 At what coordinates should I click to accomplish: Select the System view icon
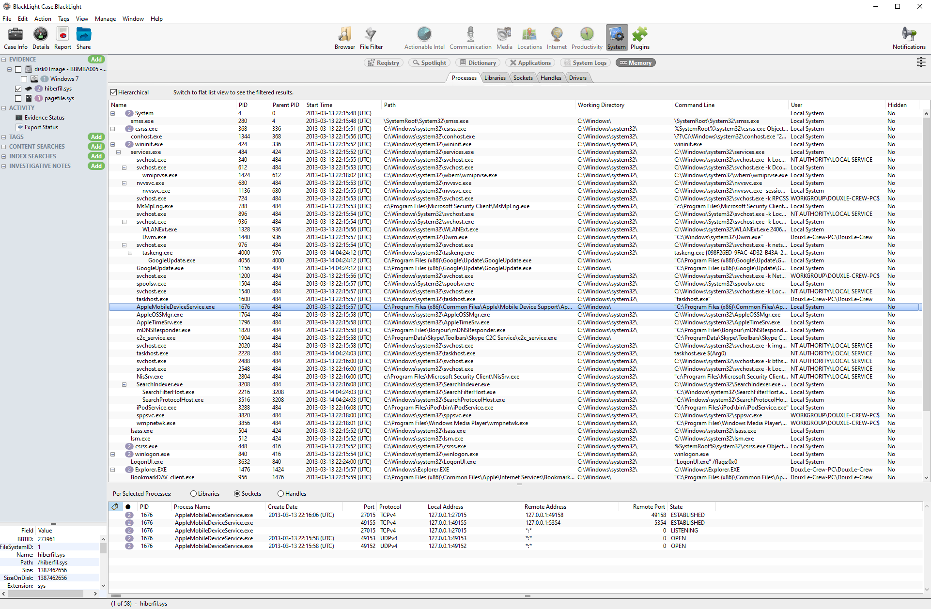click(x=617, y=38)
